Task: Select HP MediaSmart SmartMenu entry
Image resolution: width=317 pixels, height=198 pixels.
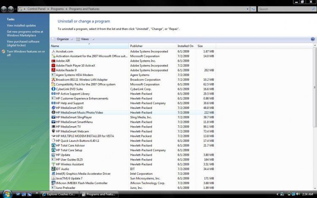Action: [x=133, y=122]
